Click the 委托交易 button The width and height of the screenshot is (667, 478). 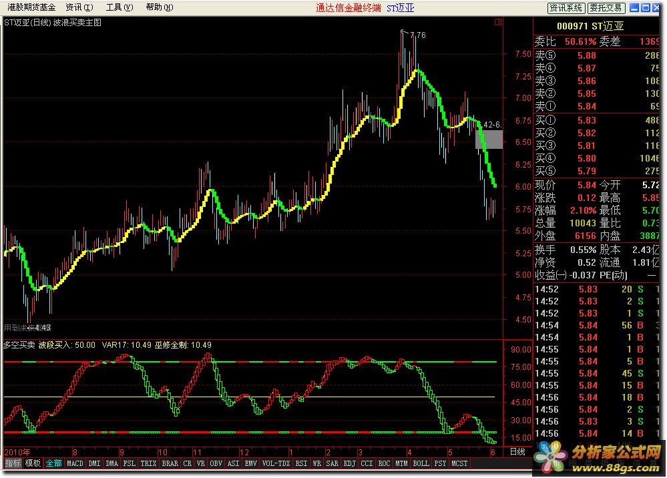[606, 7]
